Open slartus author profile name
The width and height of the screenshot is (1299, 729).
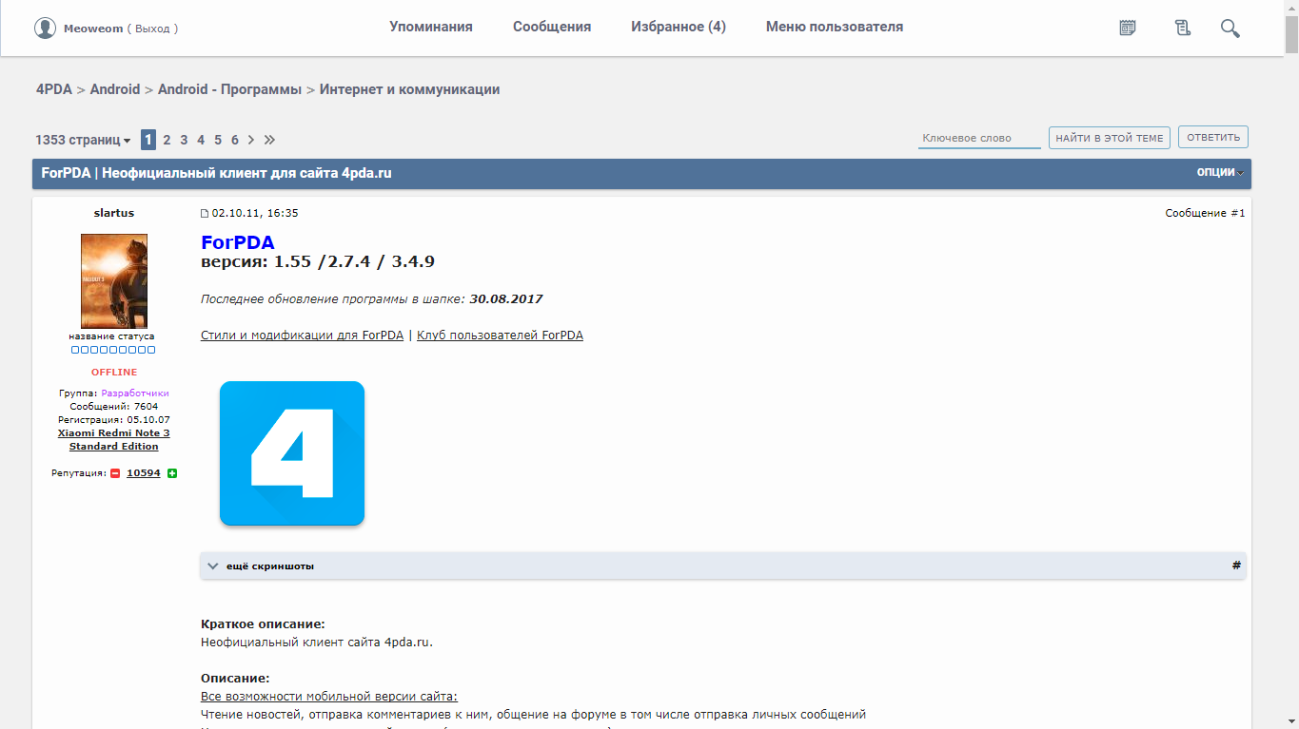coord(114,213)
